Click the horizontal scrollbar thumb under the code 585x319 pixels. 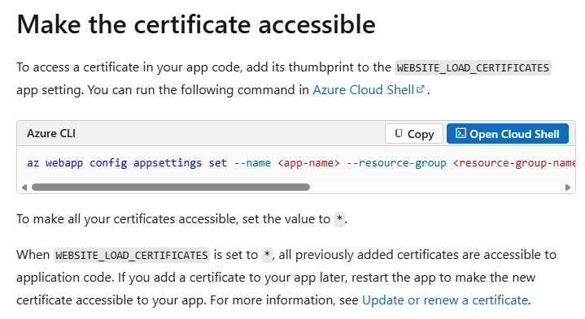(x=171, y=188)
